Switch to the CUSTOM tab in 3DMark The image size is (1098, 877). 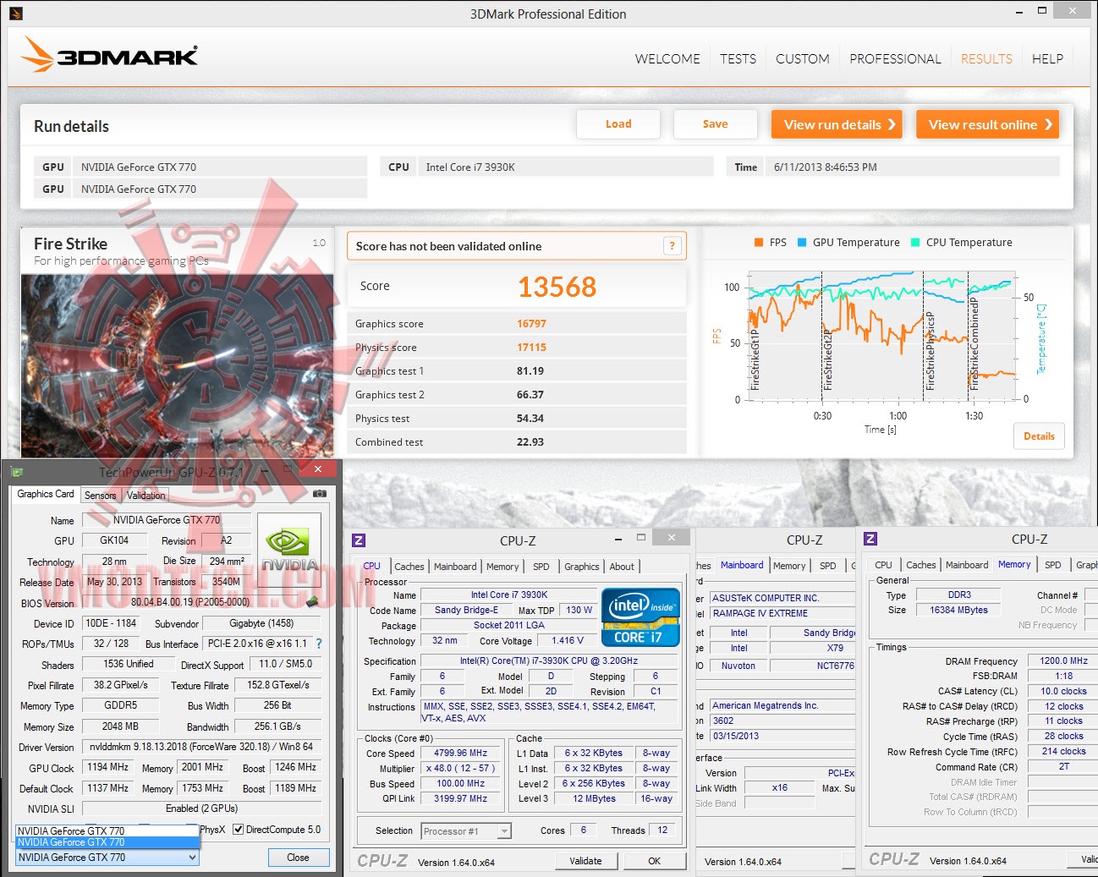coord(802,59)
